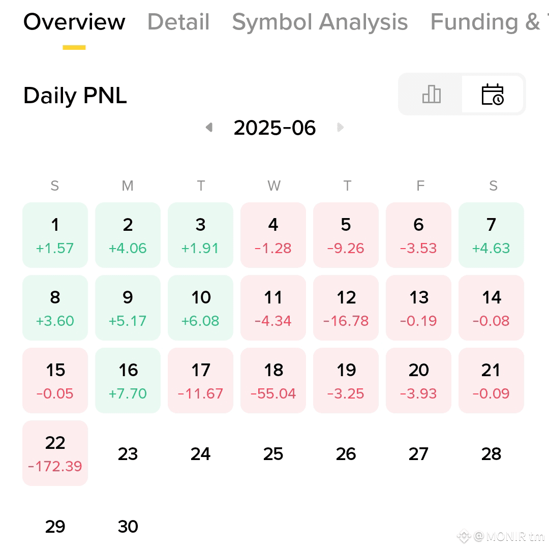Image resolution: width=549 pixels, height=549 pixels.
Task: Click day 10 with +6.08
Action: (x=201, y=308)
